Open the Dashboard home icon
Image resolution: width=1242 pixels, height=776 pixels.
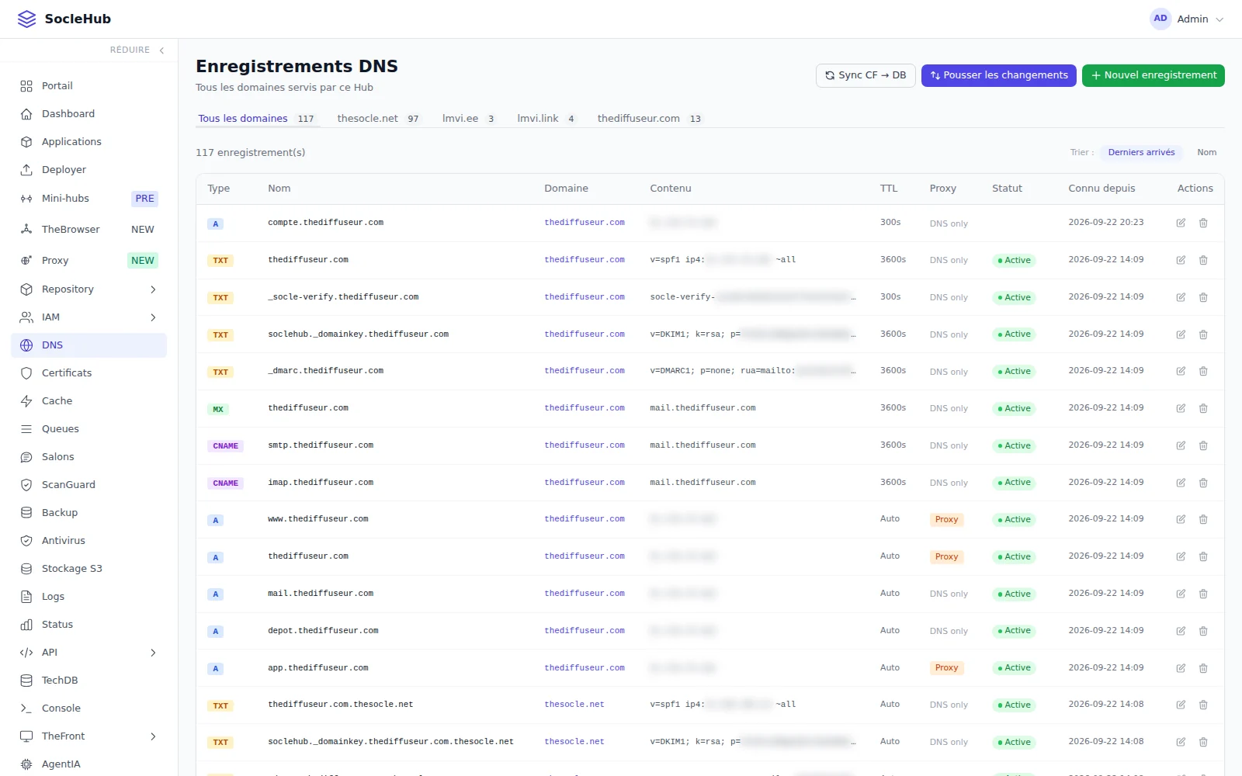(x=26, y=114)
